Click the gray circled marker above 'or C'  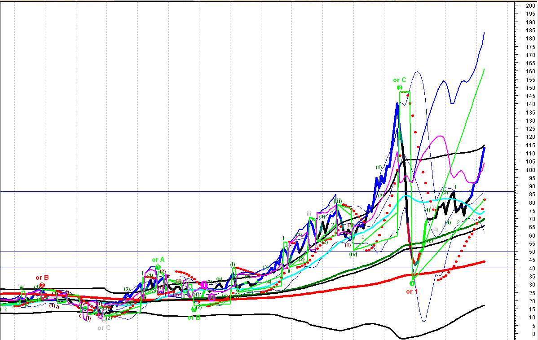[104, 320]
